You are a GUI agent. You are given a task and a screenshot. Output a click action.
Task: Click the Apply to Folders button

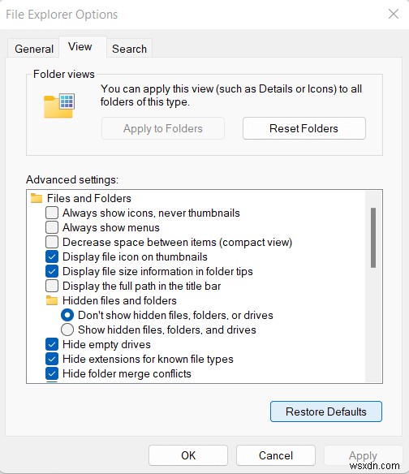pyautogui.click(x=163, y=128)
